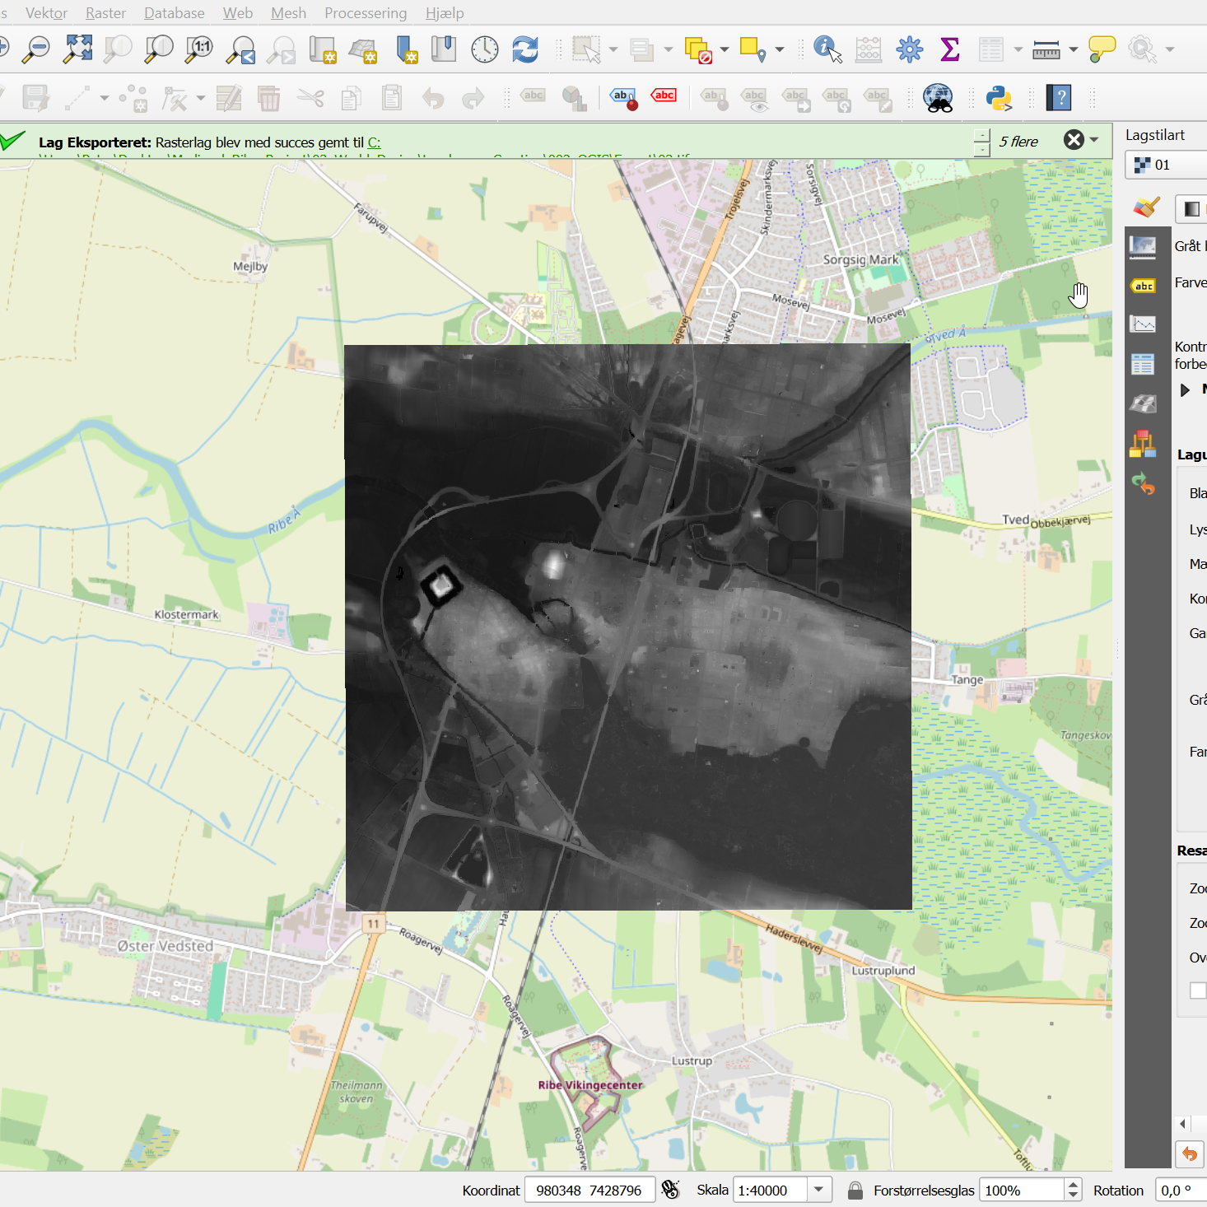Open the Processering menu
Viewport: 1207px width, 1207px height.
366,13
